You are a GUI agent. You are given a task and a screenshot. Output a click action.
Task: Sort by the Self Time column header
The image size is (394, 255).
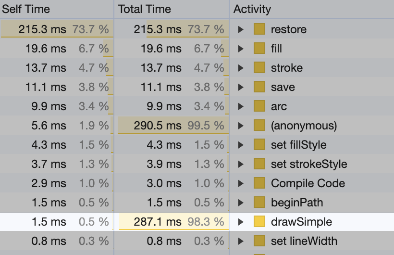pos(26,9)
